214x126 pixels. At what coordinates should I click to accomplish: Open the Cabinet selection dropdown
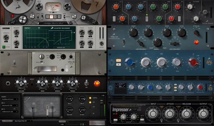click(10, 99)
